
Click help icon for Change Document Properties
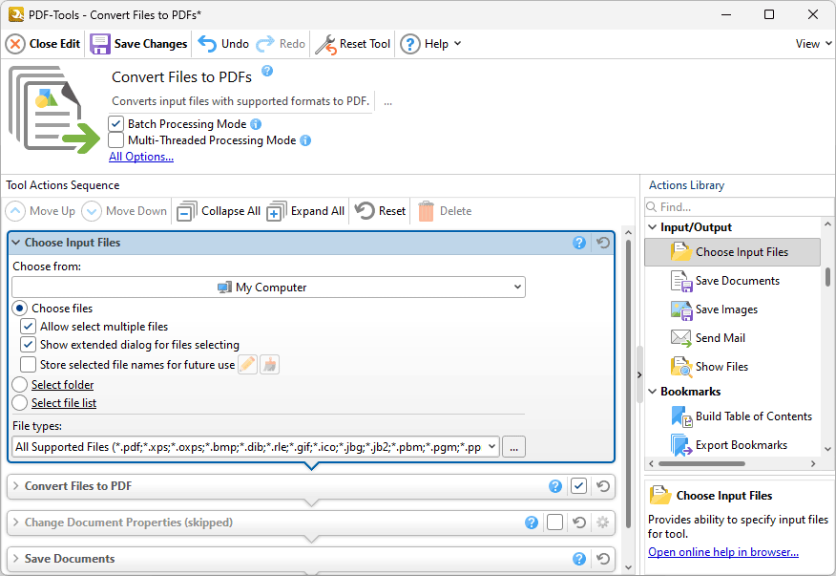coord(531,523)
